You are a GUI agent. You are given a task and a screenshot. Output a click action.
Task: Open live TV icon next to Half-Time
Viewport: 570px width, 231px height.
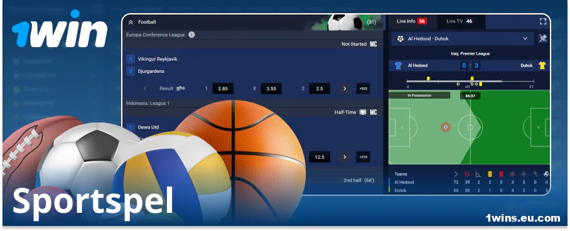(363, 112)
